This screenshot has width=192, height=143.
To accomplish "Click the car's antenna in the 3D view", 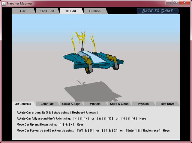I will point(82,45).
